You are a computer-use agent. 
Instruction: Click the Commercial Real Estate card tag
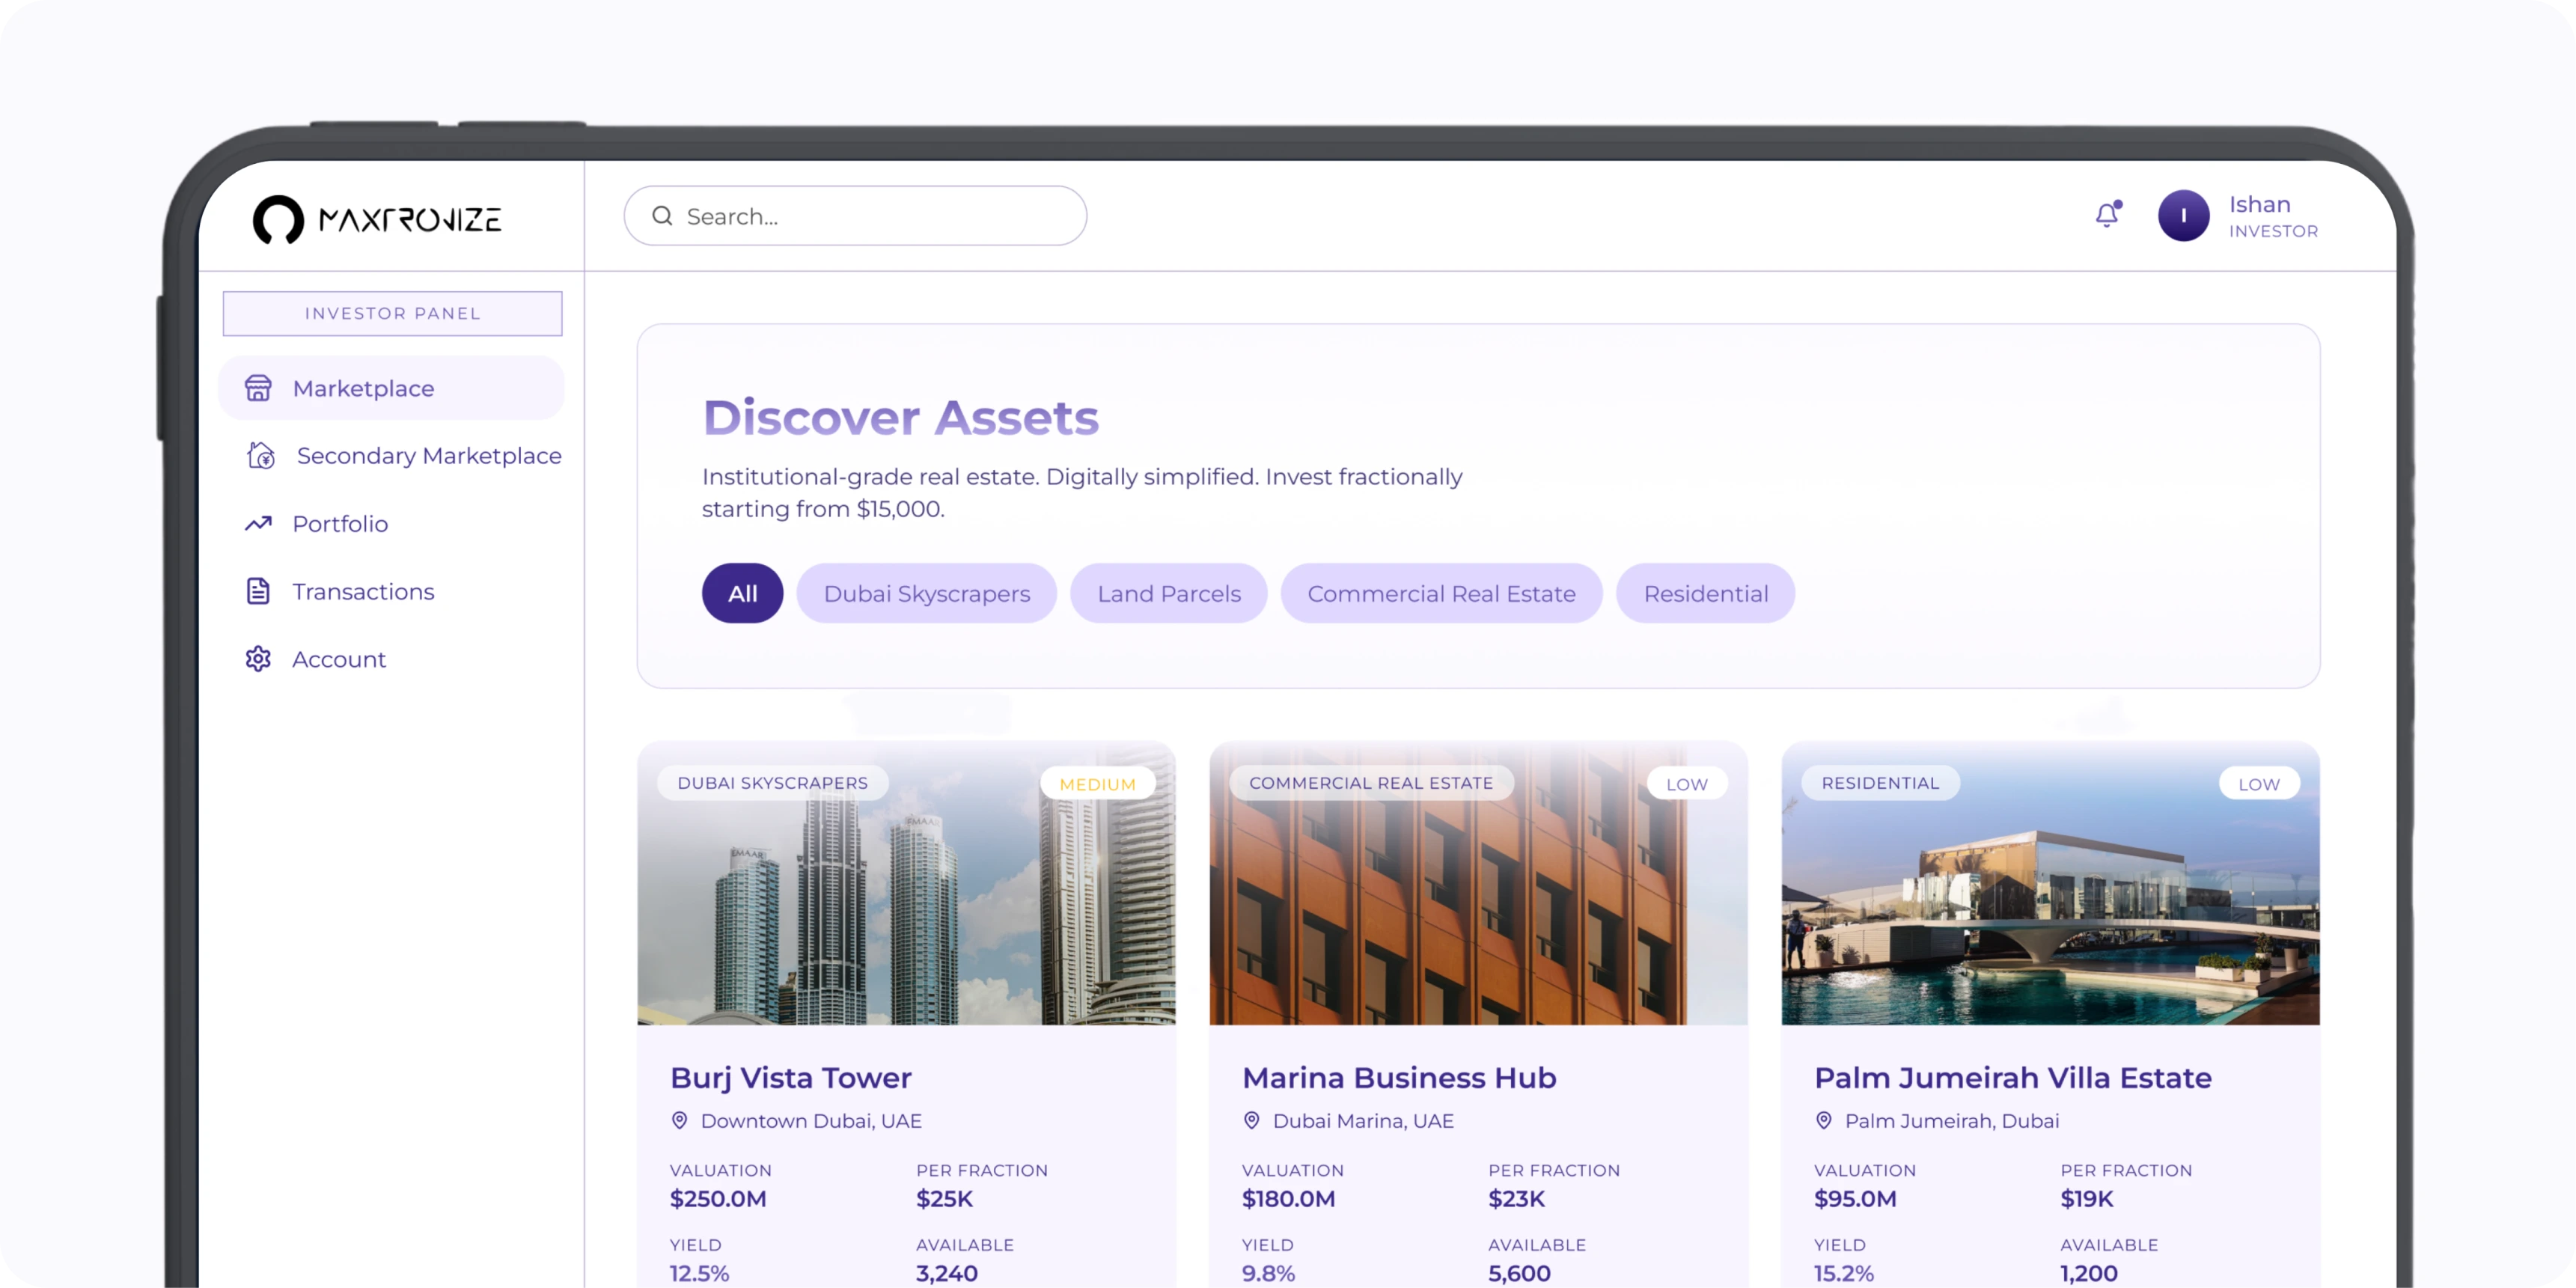tap(1371, 783)
